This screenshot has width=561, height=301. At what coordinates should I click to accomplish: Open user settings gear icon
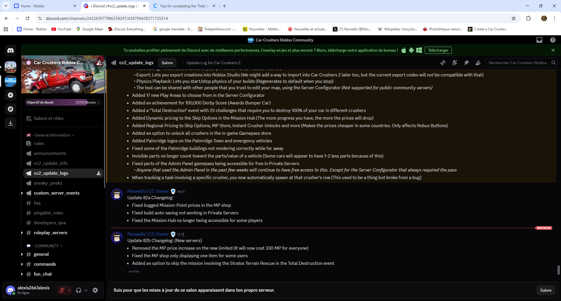click(95, 290)
